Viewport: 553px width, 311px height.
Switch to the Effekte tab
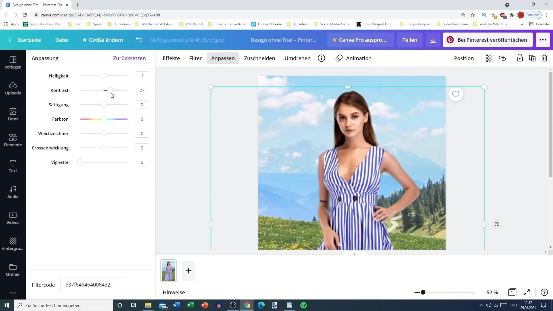pyautogui.click(x=171, y=58)
